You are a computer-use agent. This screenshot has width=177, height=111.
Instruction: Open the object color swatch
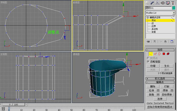click(174, 8)
